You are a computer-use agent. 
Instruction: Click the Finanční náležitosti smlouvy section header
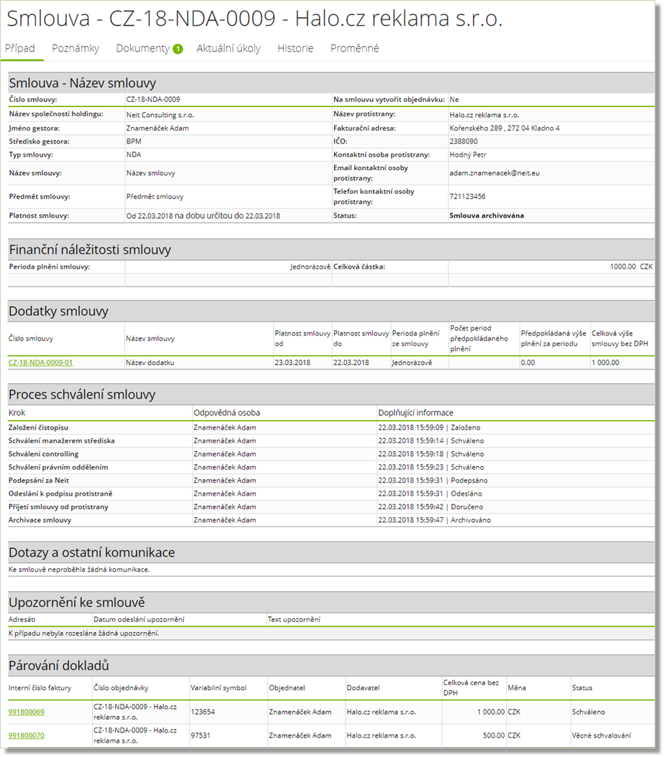pyautogui.click(x=90, y=249)
